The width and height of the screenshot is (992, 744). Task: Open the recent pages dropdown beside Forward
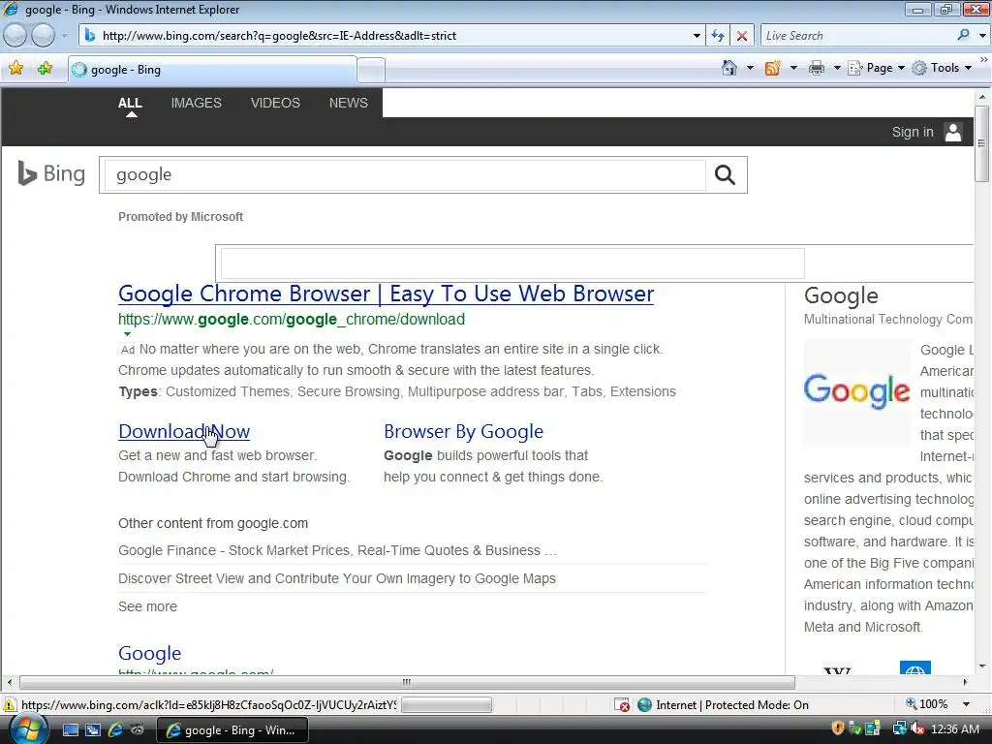65,36
